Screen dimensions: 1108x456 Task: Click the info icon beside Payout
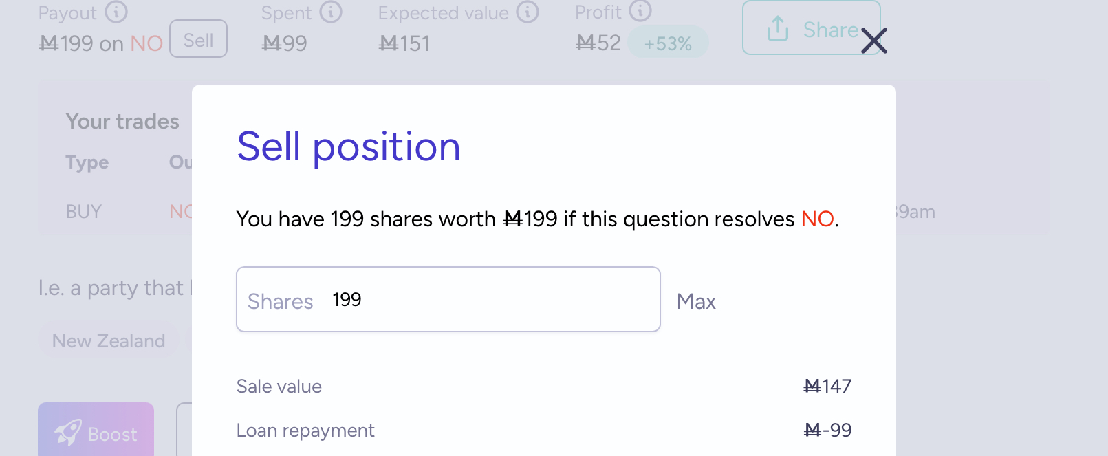(x=116, y=12)
